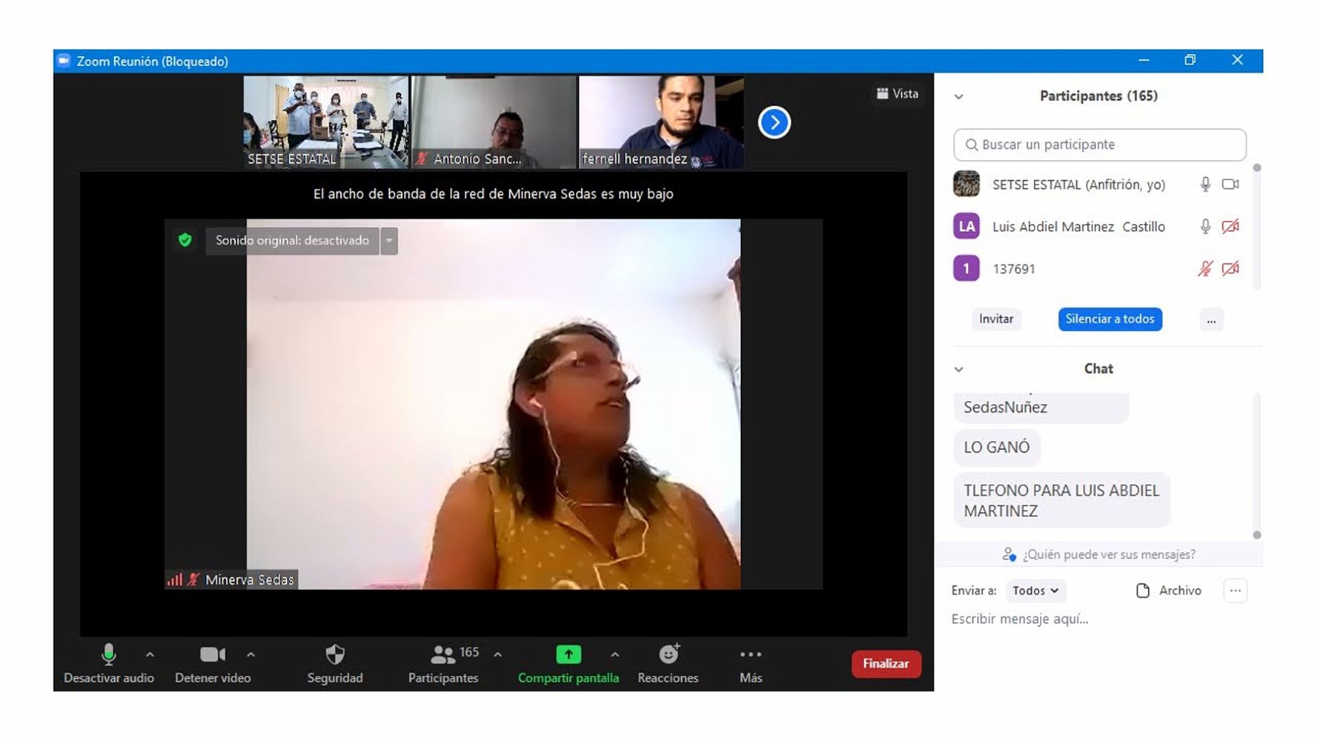Show next video thumbnails with blue arrow
The image size is (1317, 741).
774,122
